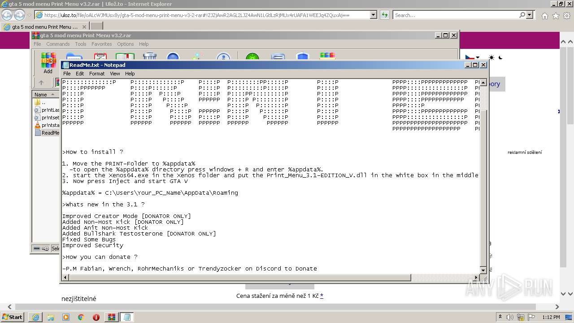This screenshot has height=323, width=574.
Task: Click the Info icon in WinRAR toolbar
Action: 223,57
